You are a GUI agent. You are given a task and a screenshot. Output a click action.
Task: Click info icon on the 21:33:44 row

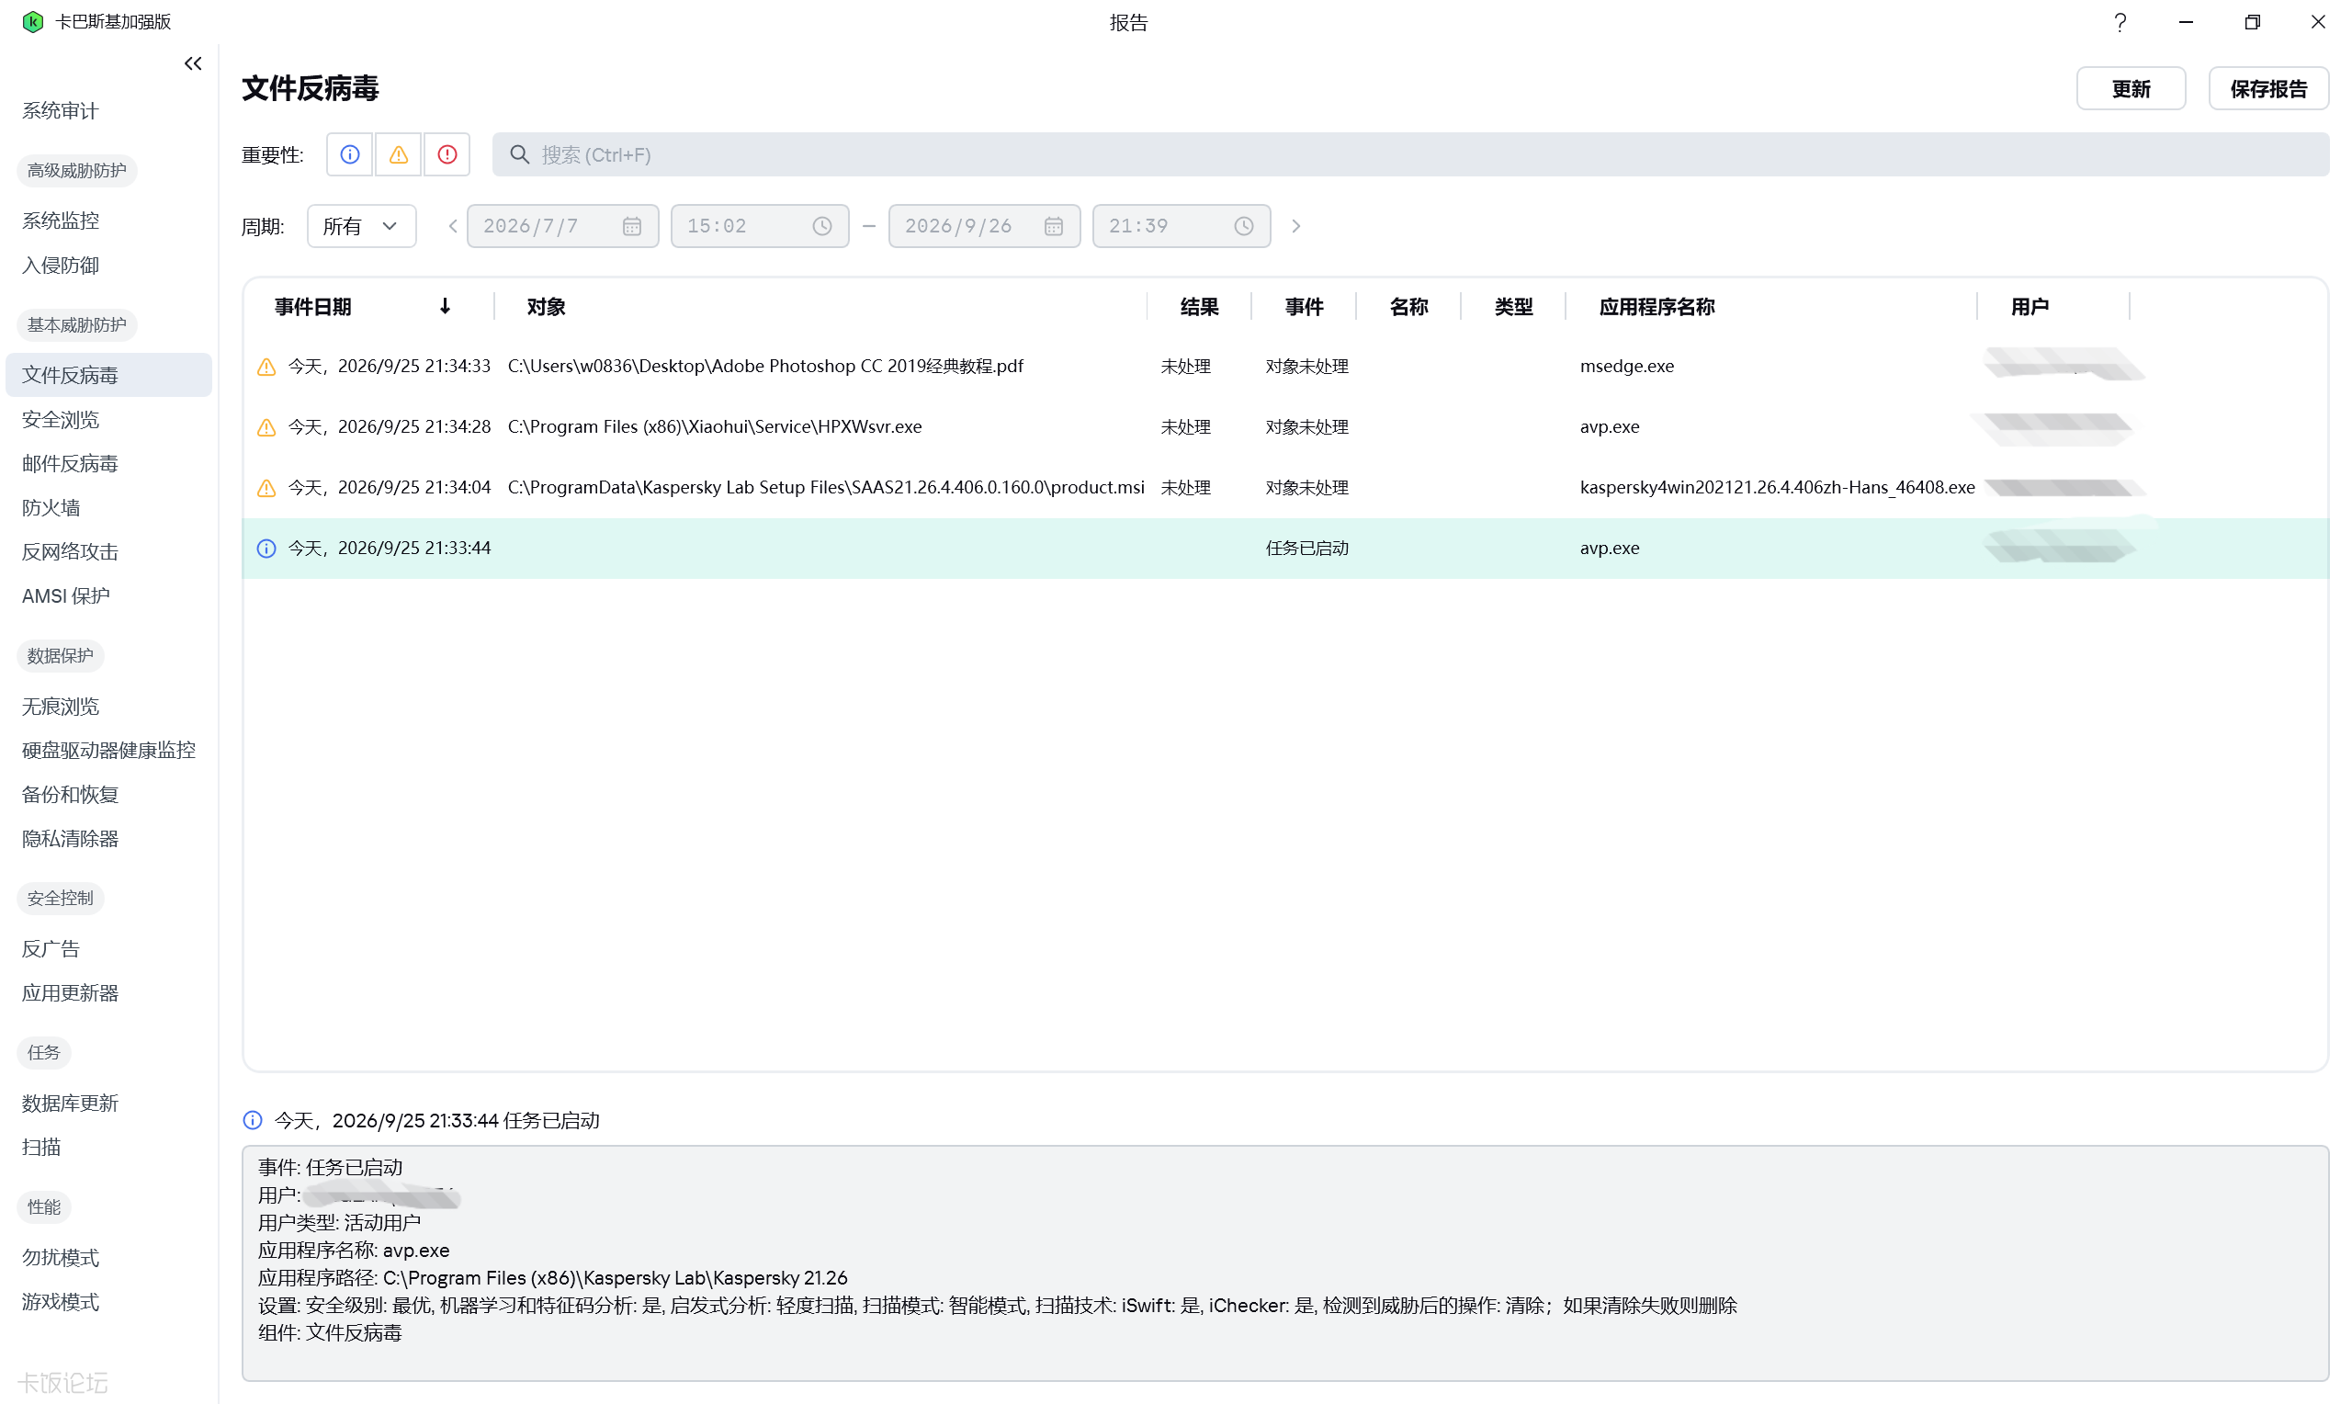(266, 548)
